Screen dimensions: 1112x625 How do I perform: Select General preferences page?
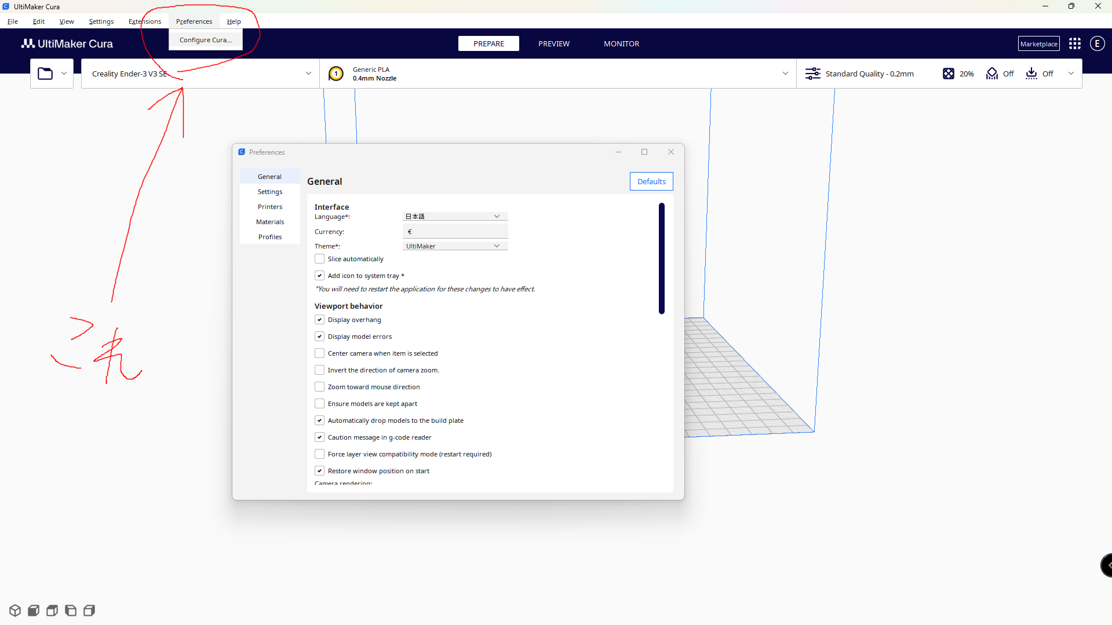point(270,177)
